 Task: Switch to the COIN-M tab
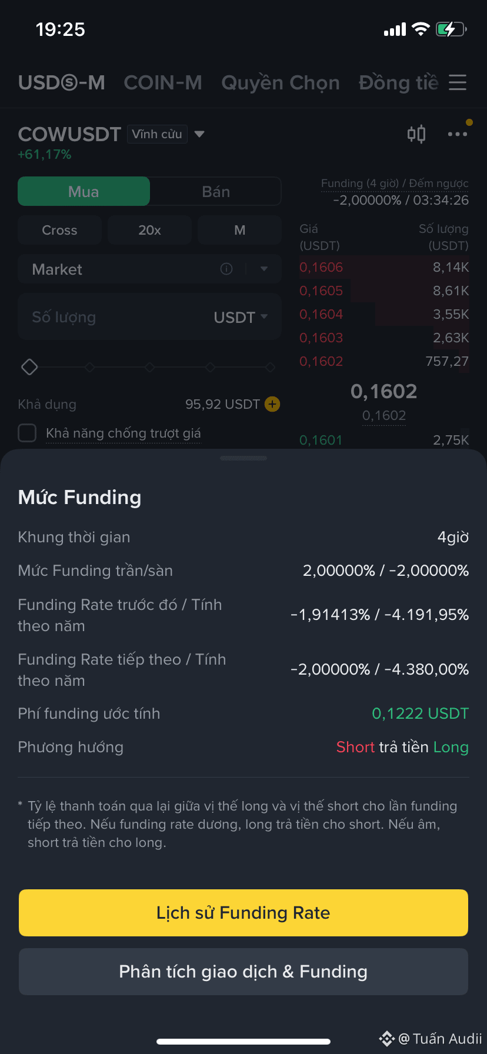(163, 82)
